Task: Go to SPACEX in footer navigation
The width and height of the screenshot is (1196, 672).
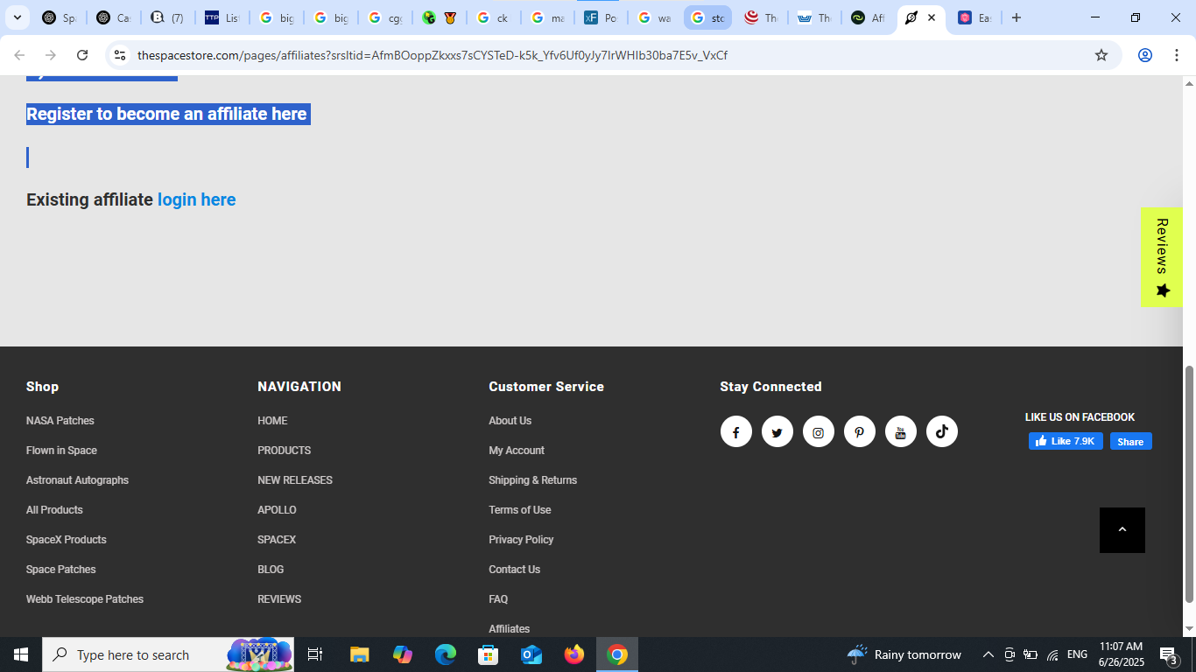Action: [277, 540]
